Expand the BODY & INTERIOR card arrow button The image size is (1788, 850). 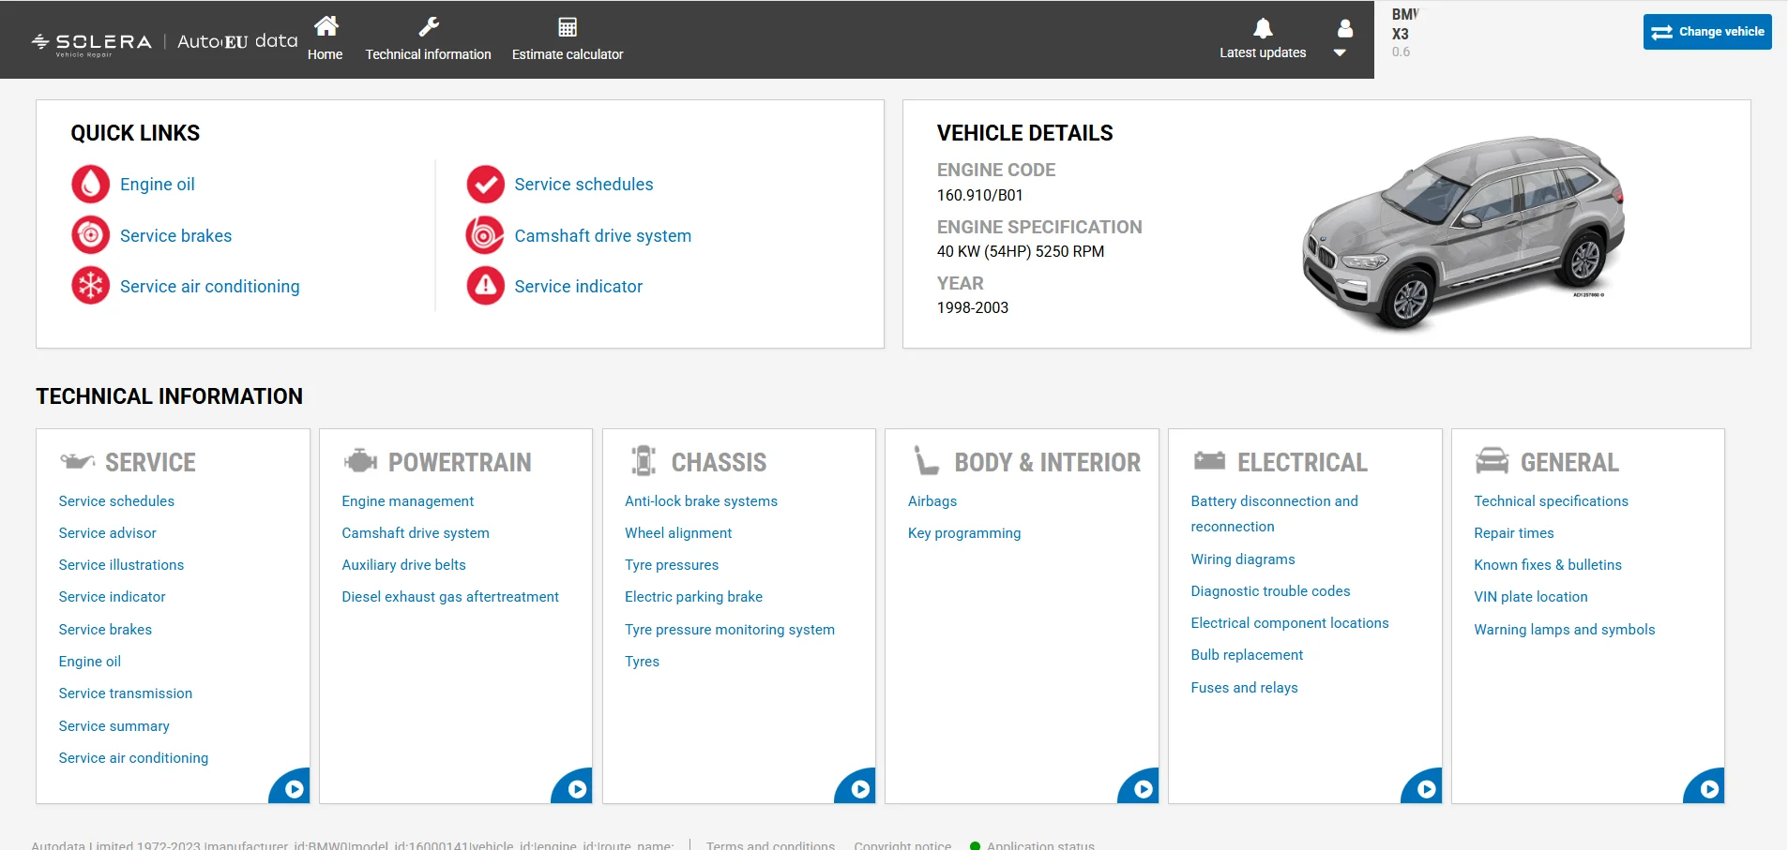tap(1140, 787)
